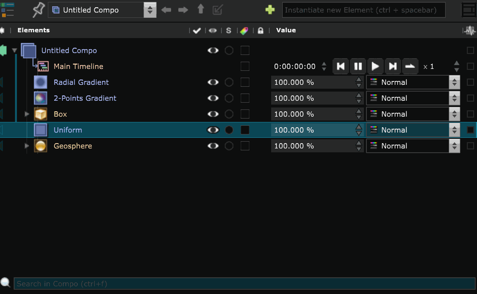Screen dimensions: 477x294
Task: Go up one level with up arrow
Action: (201, 10)
